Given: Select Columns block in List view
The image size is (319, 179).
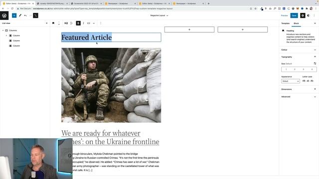Looking at the screenshot, I should (x=13, y=30).
